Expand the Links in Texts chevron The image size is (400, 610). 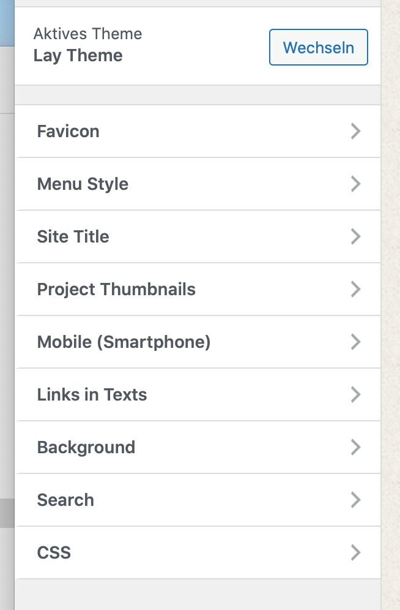coord(356,394)
